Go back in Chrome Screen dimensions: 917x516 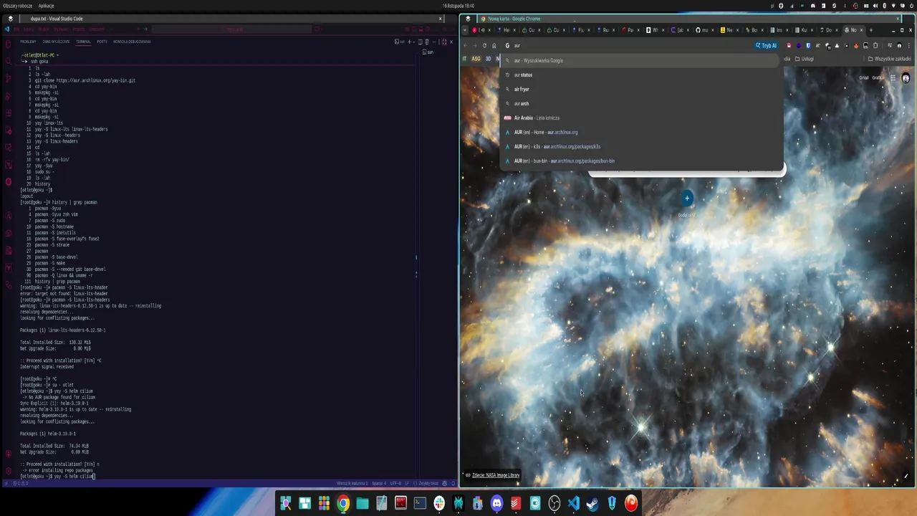tap(465, 45)
